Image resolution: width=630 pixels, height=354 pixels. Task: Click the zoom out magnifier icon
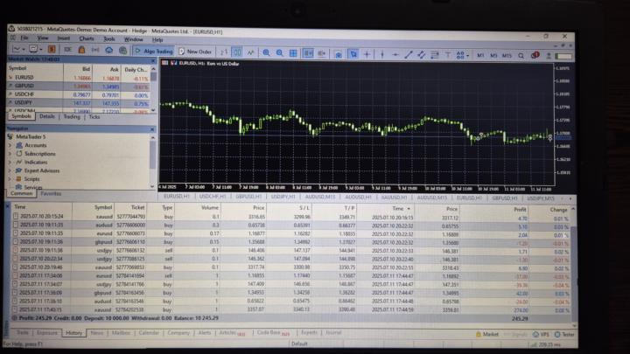(x=280, y=52)
